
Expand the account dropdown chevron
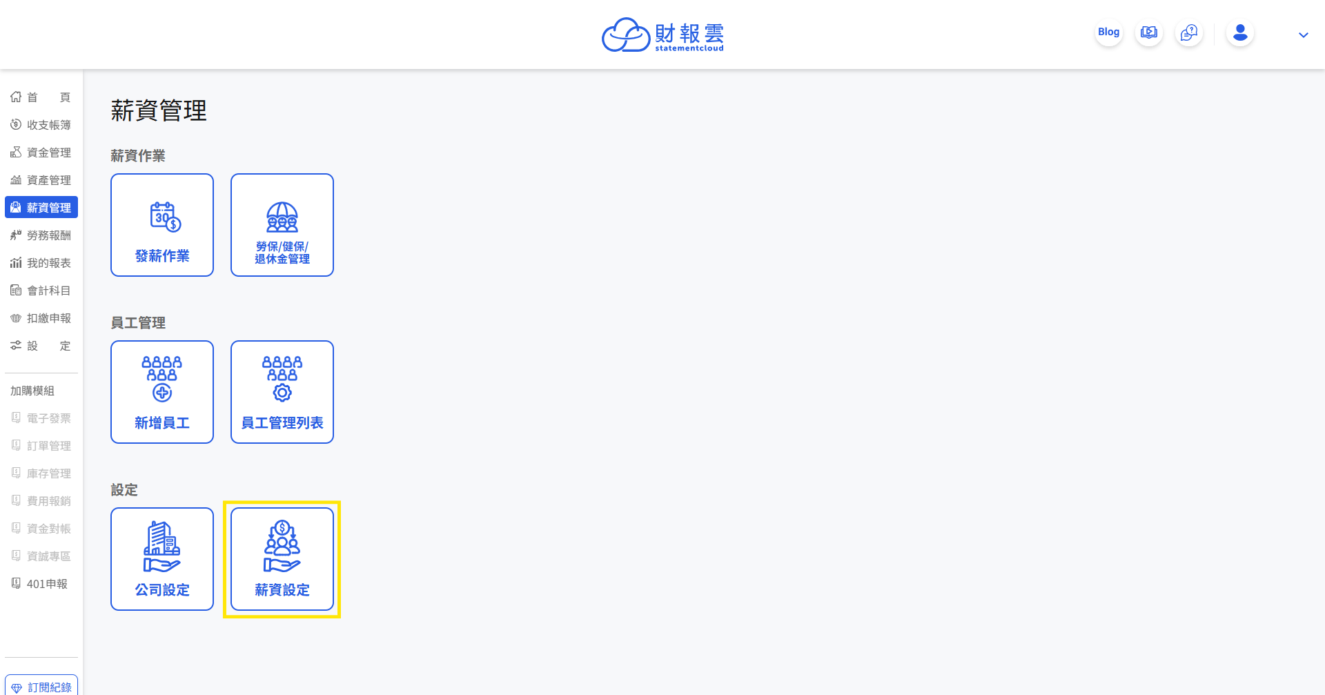point(1304,35)
